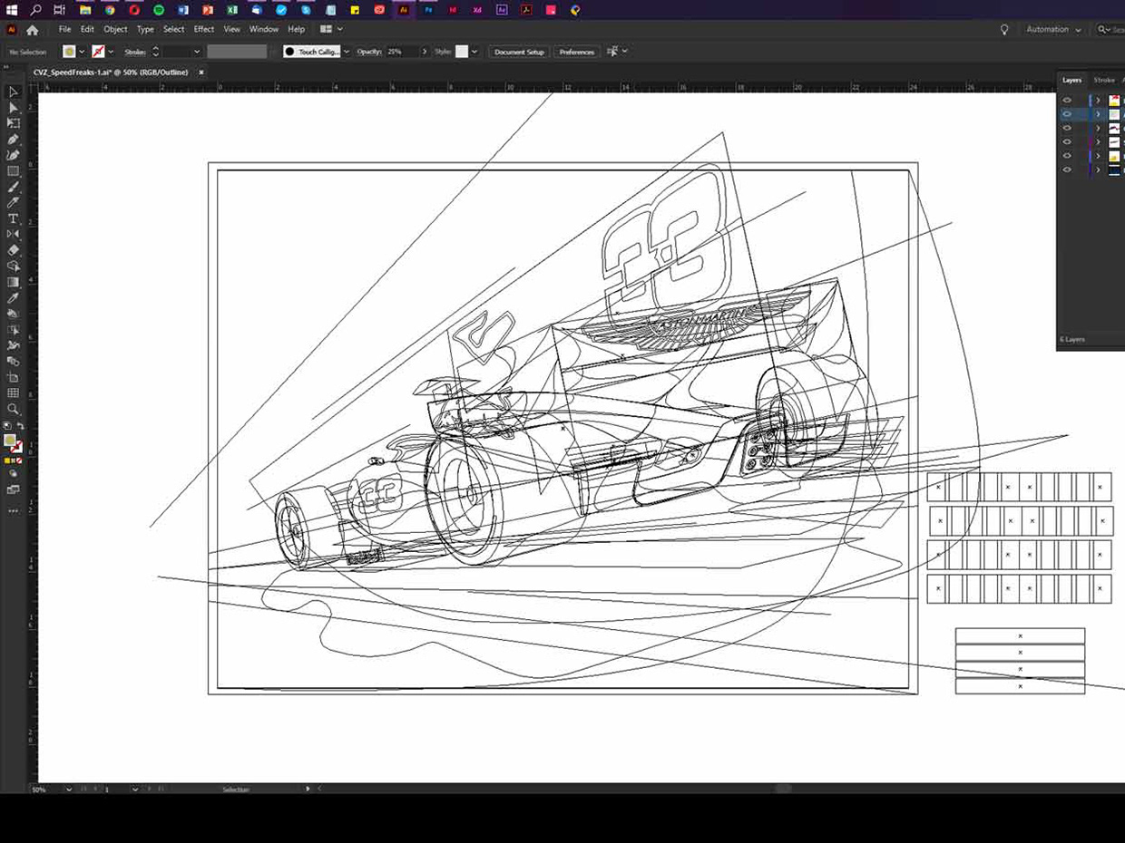Go to Illustrator Home screen
The image size is (1125, 843).
[x=32, y=29]
